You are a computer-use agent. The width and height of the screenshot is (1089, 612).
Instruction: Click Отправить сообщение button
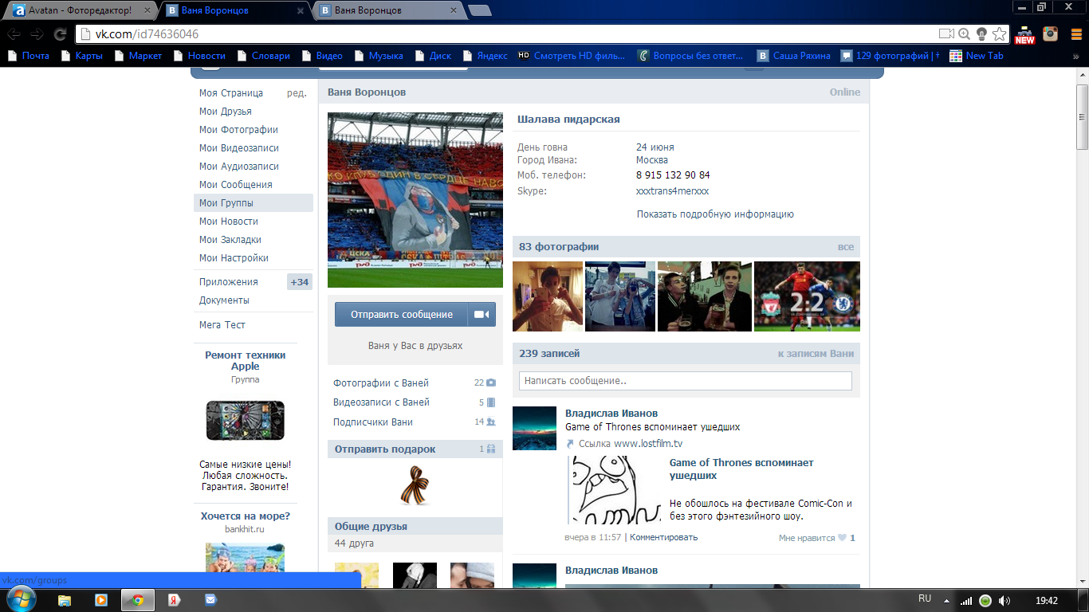click(x=402, y=315)
